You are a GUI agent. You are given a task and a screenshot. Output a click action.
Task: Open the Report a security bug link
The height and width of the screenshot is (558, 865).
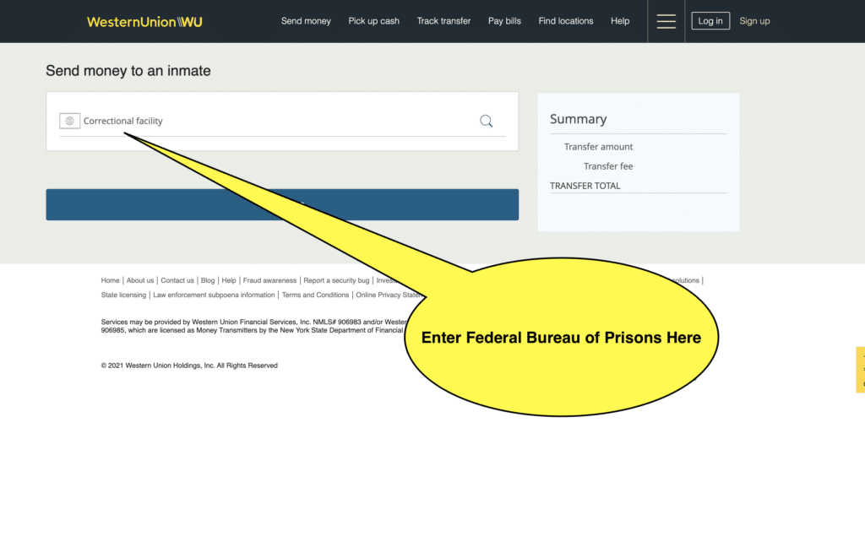pos(336,280)
